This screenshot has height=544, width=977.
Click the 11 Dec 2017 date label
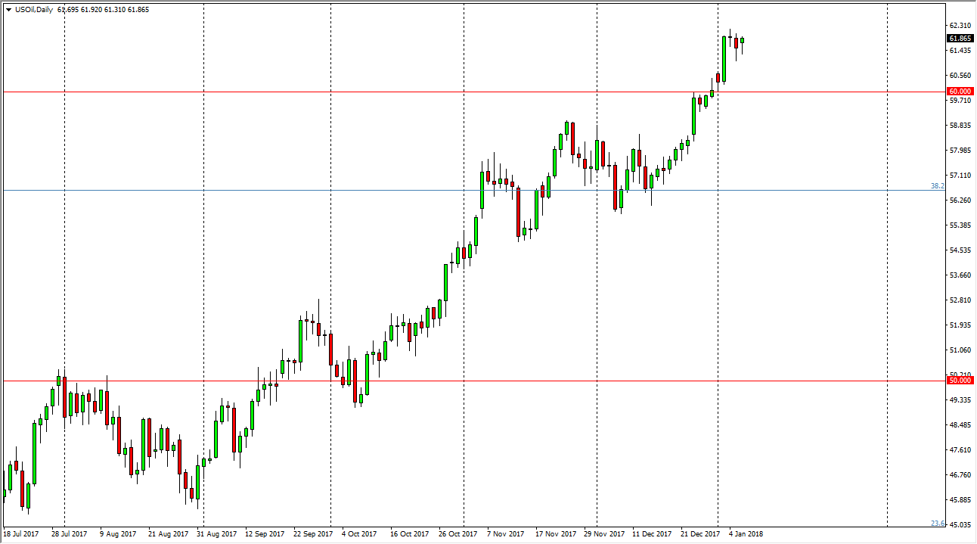(652, 534)
